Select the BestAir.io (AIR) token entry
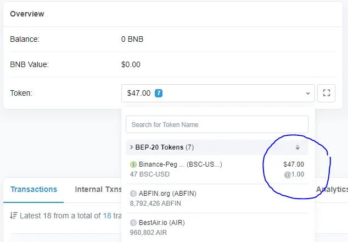 tap(217, 228)
